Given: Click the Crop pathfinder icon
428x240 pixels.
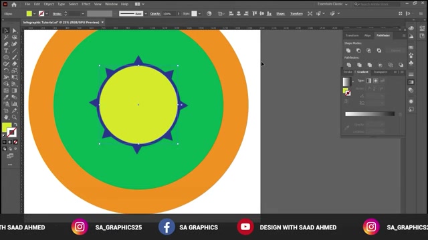Looking at the screenshot, I should [380, 65].
